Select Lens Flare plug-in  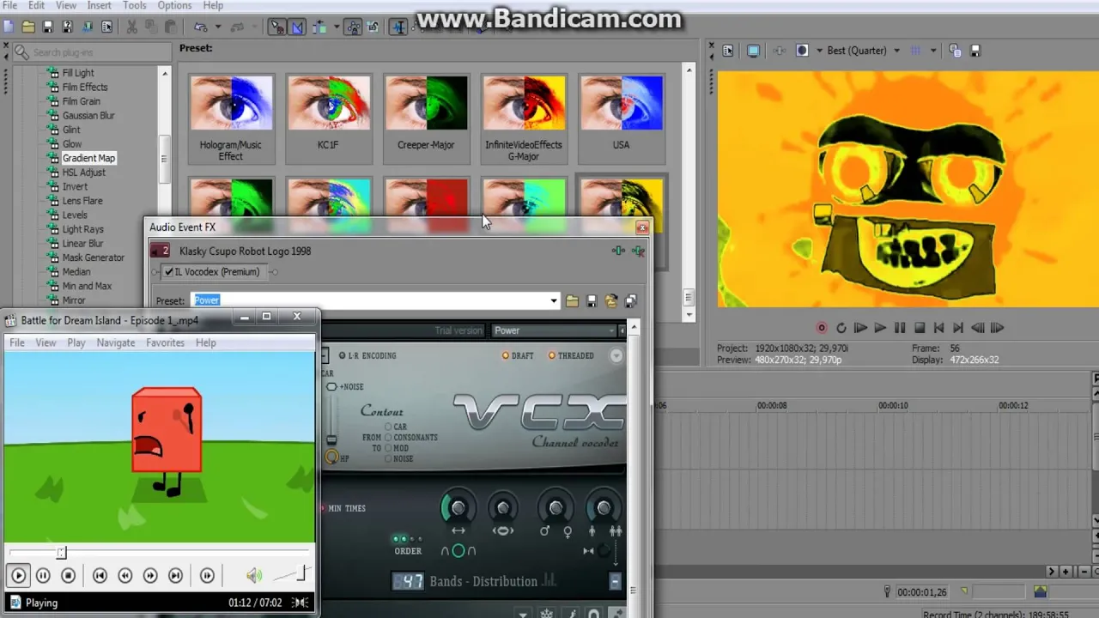point(82,201)
